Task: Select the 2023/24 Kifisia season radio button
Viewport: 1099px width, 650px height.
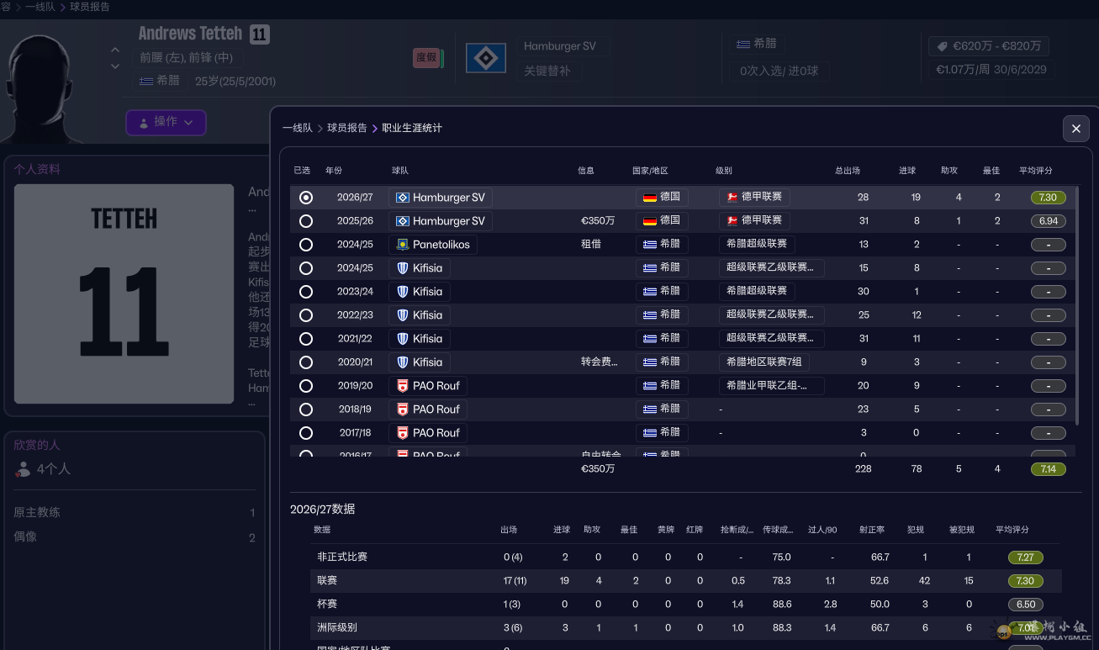Action: (306, 292)
